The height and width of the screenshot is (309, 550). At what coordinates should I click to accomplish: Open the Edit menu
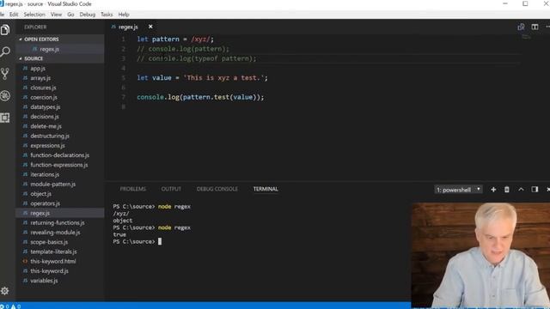[x=14, y=15]
